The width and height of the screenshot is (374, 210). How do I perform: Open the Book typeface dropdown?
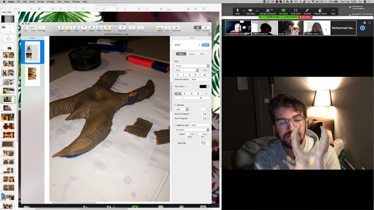pyautogui.click(x=187, y=70)
